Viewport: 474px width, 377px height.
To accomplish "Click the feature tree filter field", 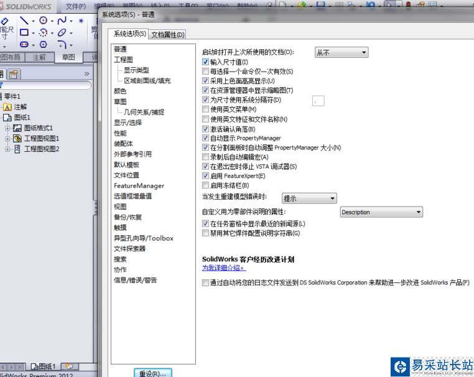I will [x=46, y=85].
